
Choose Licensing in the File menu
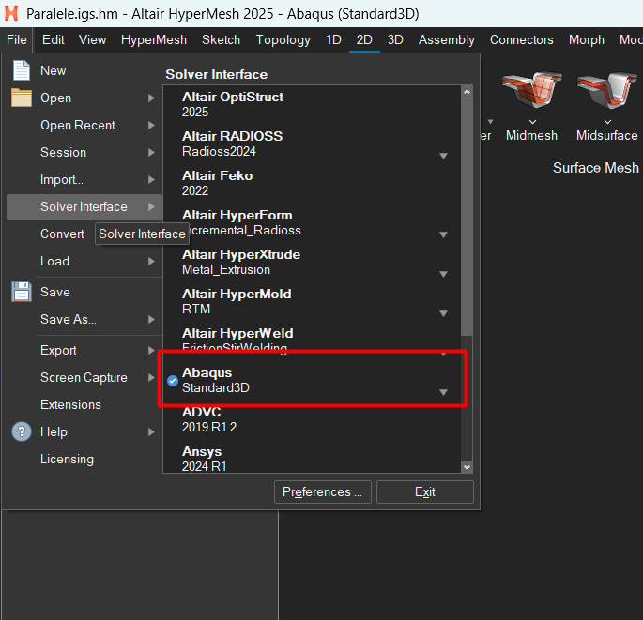point(84,459)
